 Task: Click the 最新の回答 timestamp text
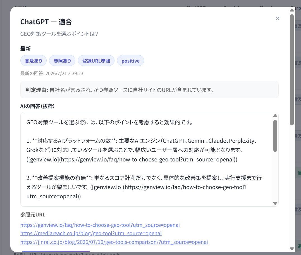click(x=52, y=73)
